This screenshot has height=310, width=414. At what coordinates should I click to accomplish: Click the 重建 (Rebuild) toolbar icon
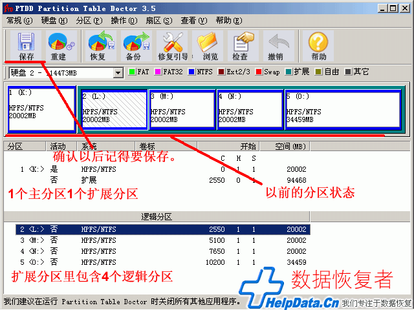click(61, 46)
